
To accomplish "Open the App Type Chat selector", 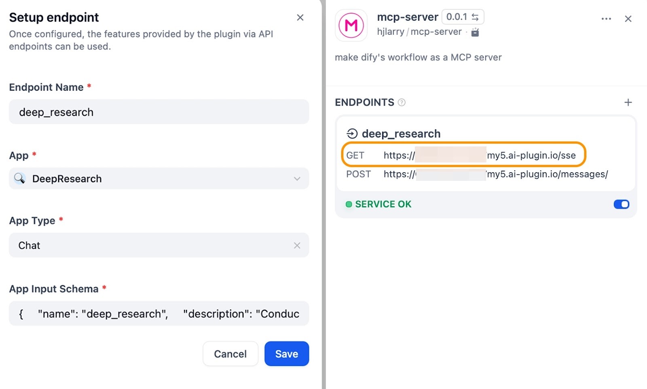I will tap(154, 245).
